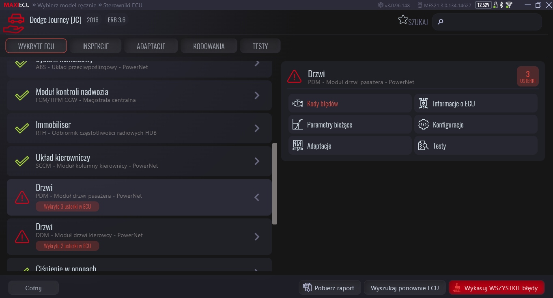Click the ECU list vertical scrollbar thumb

click(275, 184)
